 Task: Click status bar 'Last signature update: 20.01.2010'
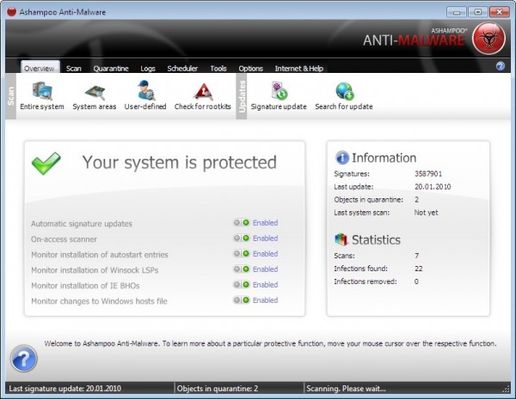(64, 389)
